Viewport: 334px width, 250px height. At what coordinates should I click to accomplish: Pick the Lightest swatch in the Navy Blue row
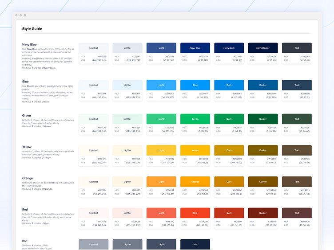point(94,48)
